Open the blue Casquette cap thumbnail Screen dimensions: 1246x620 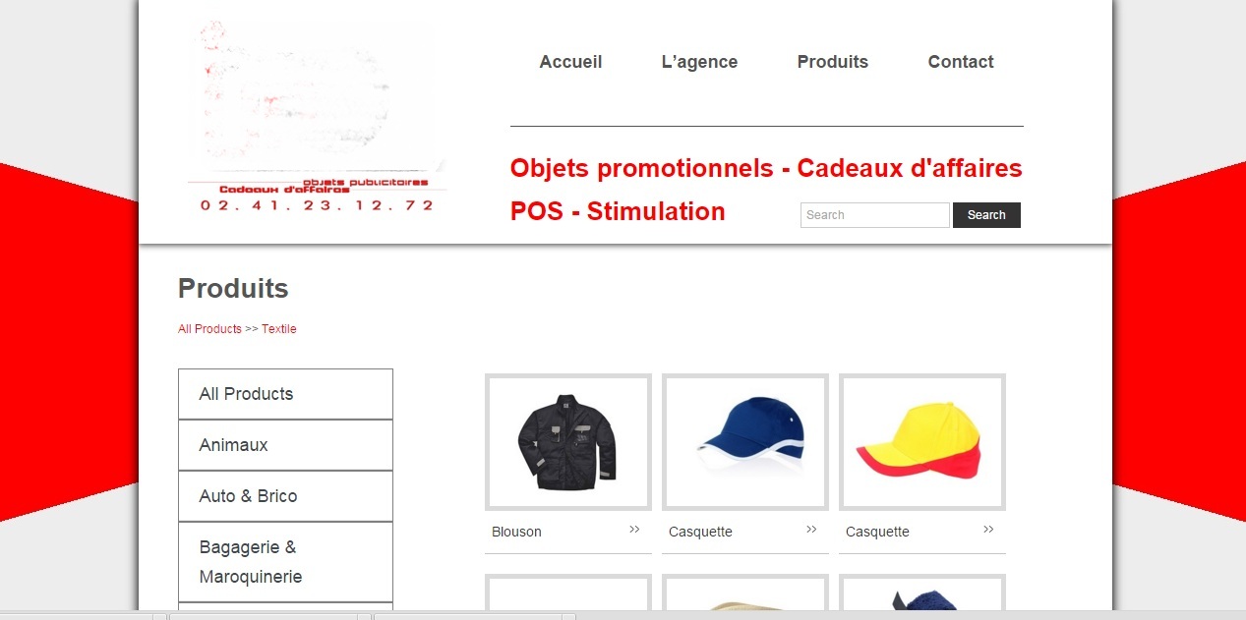click(x=745, y=442)
